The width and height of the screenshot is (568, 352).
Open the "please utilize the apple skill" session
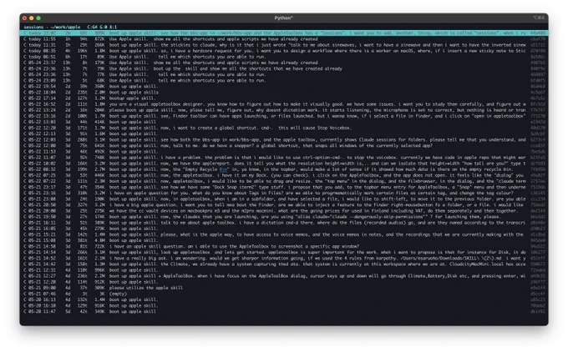click(284, 288)
